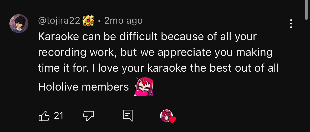310x132 pixels.
Task: Open the @tojira22 channel link
Action: click(59, 20)
